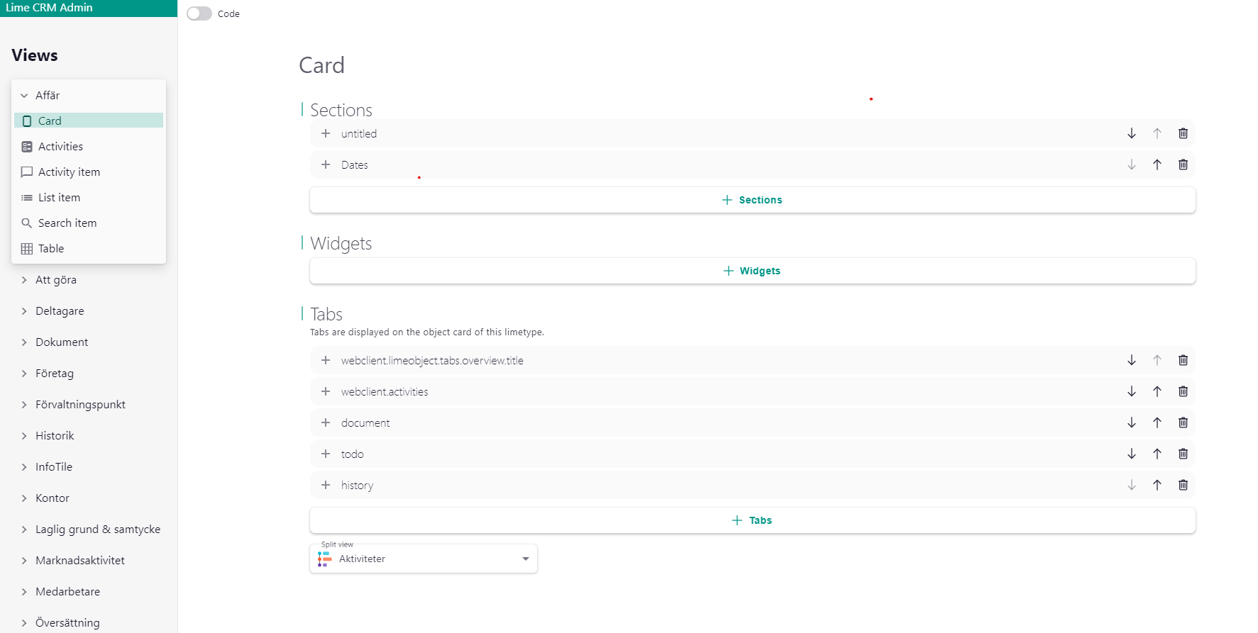Move document tab down
The height and width of the screenshot is (633, 1258).
point(1132,422)
